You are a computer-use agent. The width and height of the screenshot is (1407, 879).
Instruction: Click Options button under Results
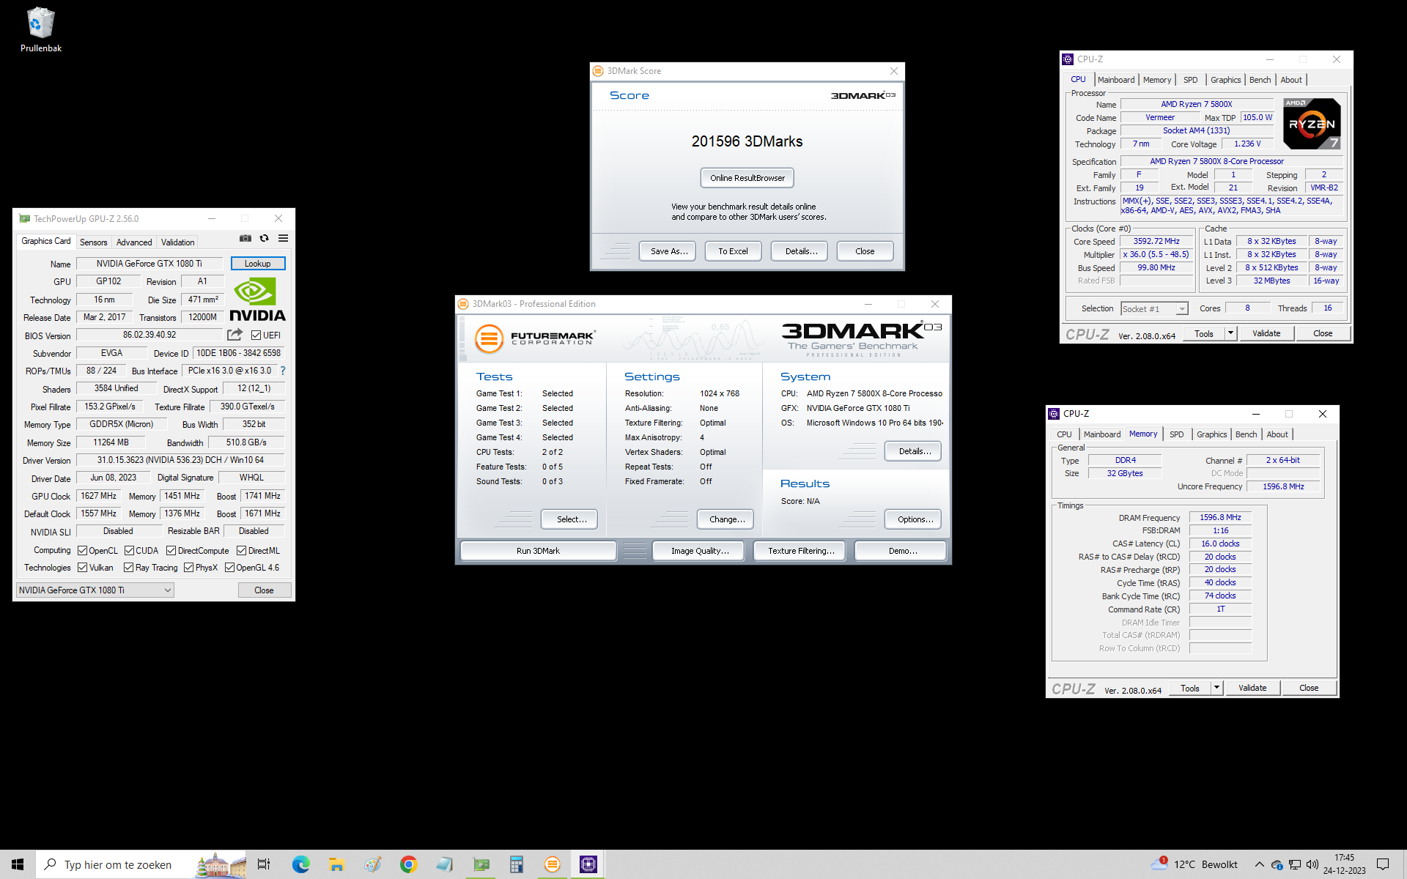click(913, 519)
